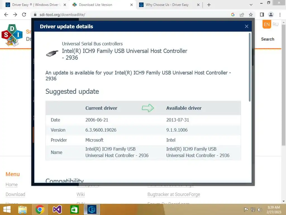This screenshot has height=215, width=286.
Task: Open Chrome from the taskbar
Action: pos(40,209)
